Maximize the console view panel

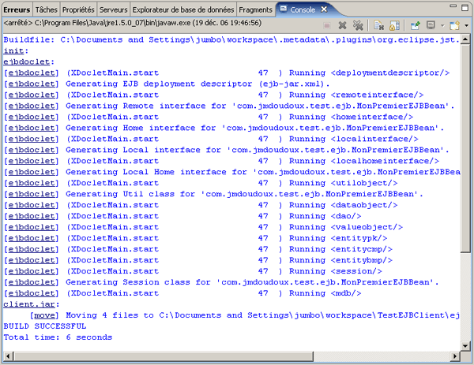click(x=464, y=8)
